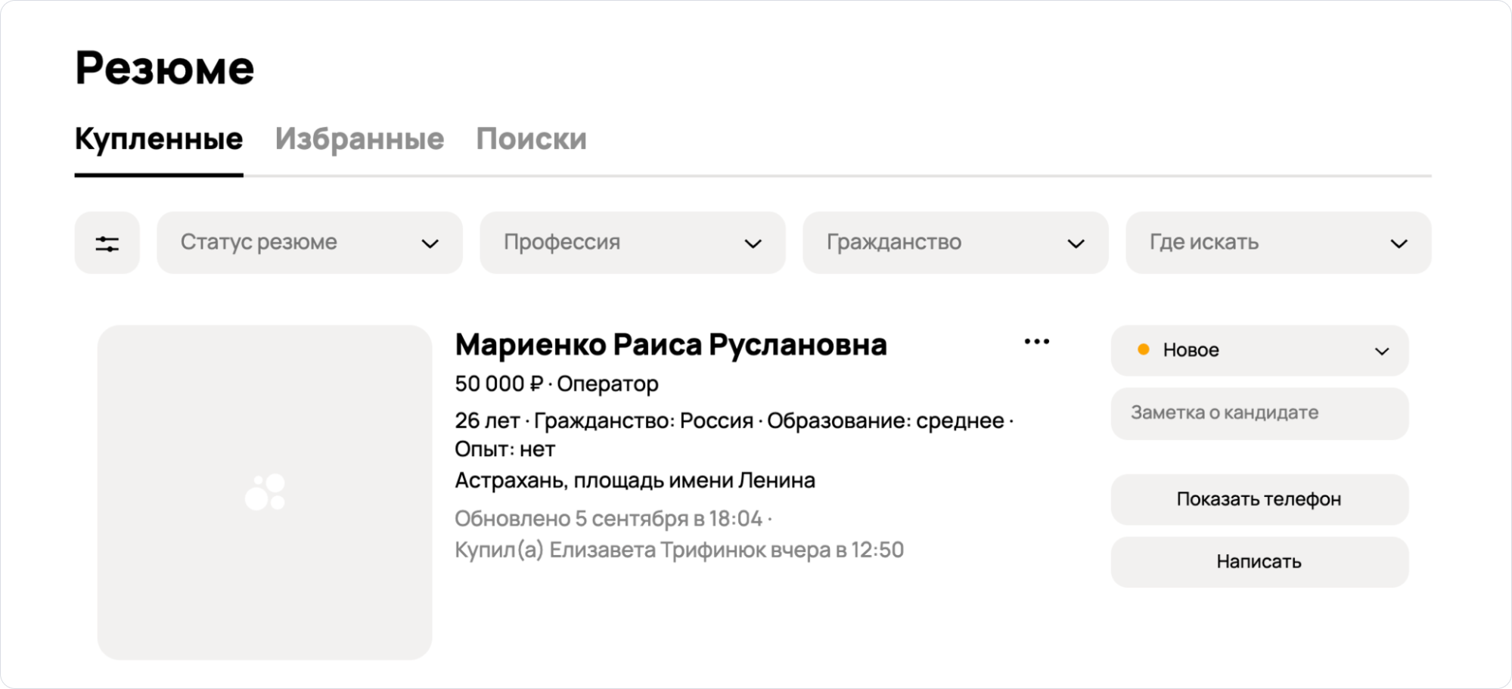Click chevron arrow in Где искать filter
The width and height of the screenshot is (1512, 689).
click(x=1399, y=244)
